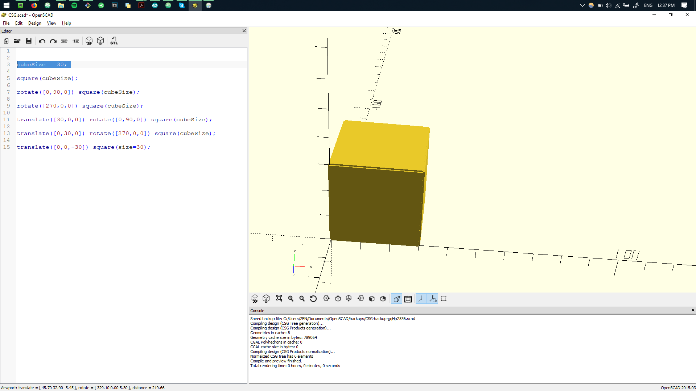Click the Total rendering time console line

[295, 366]
